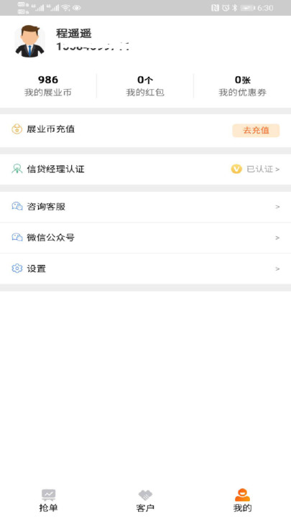Tap the Bluetooth icon in status bar
This screenshot has width=291, height=517.
point(234,8)
